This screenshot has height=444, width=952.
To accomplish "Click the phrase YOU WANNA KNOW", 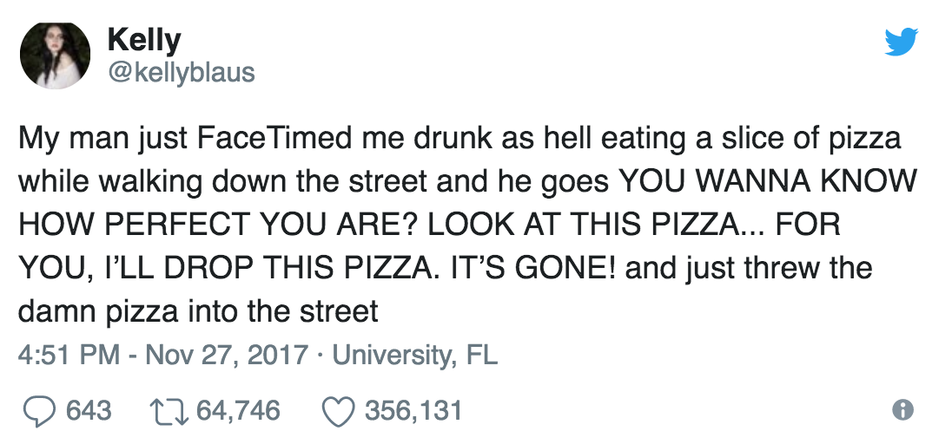I will point(766,180).
